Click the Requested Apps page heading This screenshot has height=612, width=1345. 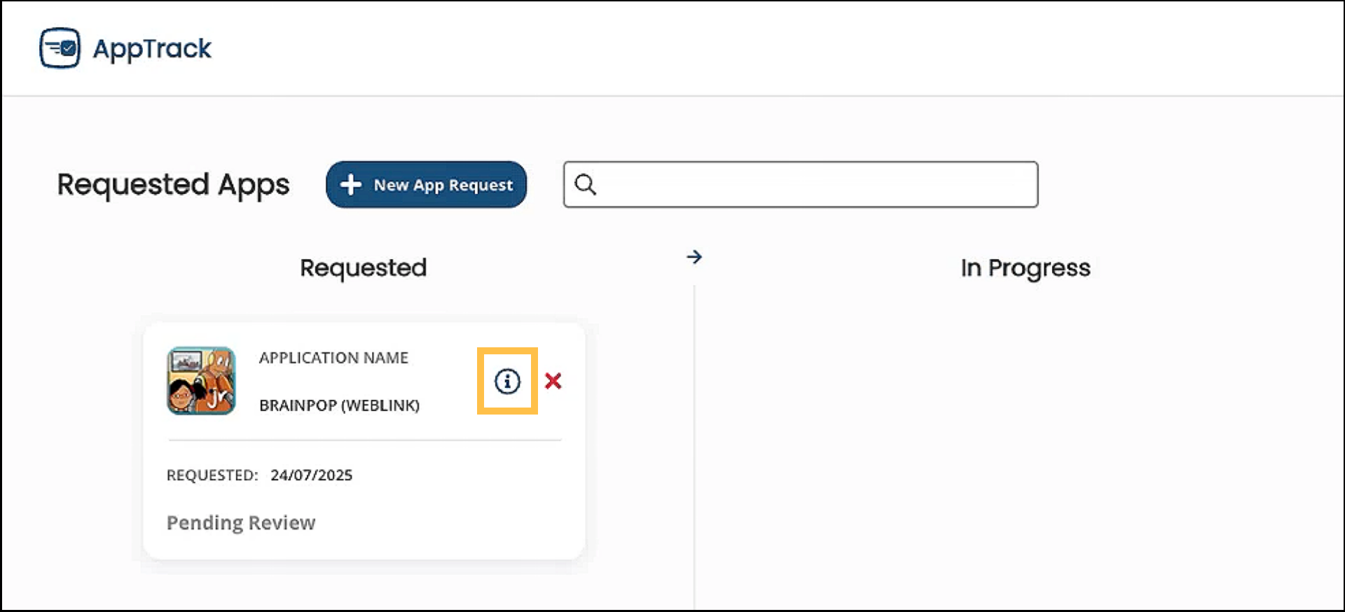tap(173, 185)
